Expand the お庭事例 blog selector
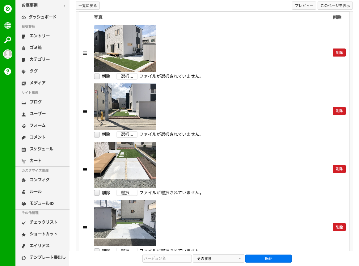359x266 pixels. (43, 6)
